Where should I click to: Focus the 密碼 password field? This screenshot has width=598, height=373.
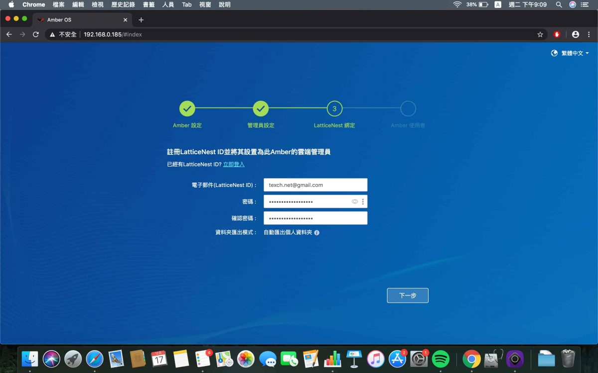(315, 201)
